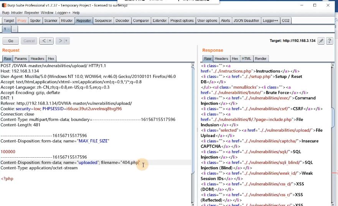The image size is (338, 206).
Task: Open the Repeater help question mark icon
Action: (x=329, y=41)
